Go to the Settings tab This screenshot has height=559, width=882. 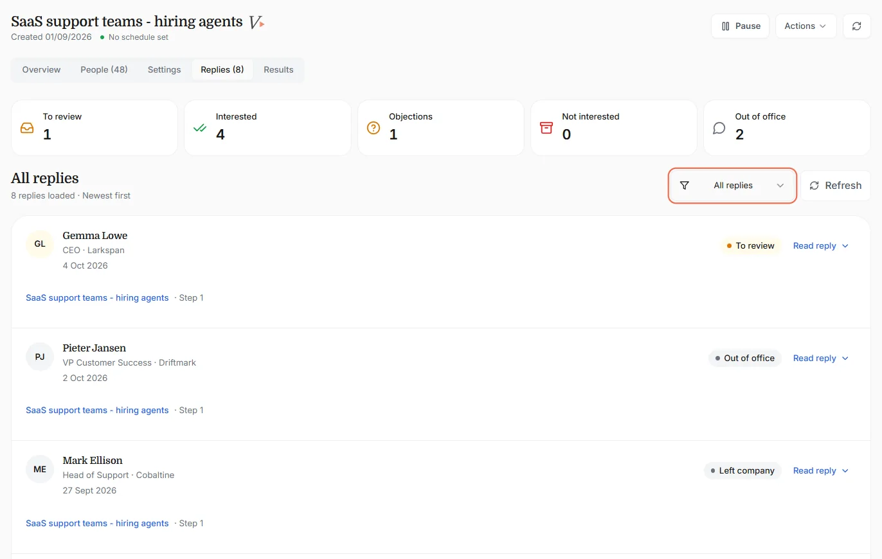[x=165, y=70]
